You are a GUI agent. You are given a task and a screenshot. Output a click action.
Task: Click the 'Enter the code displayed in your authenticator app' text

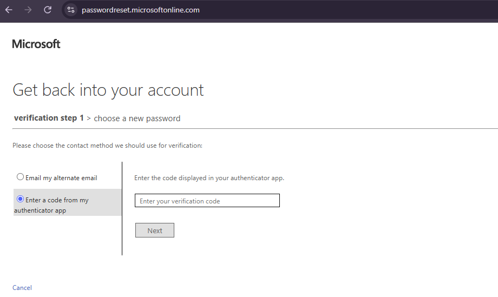[209, 178]
